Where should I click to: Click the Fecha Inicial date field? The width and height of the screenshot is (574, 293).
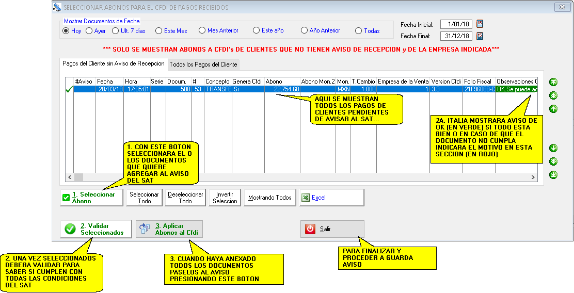click(455, 24)
